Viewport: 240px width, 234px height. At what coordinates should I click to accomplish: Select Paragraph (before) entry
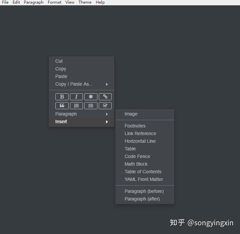(x=145, y=191)
